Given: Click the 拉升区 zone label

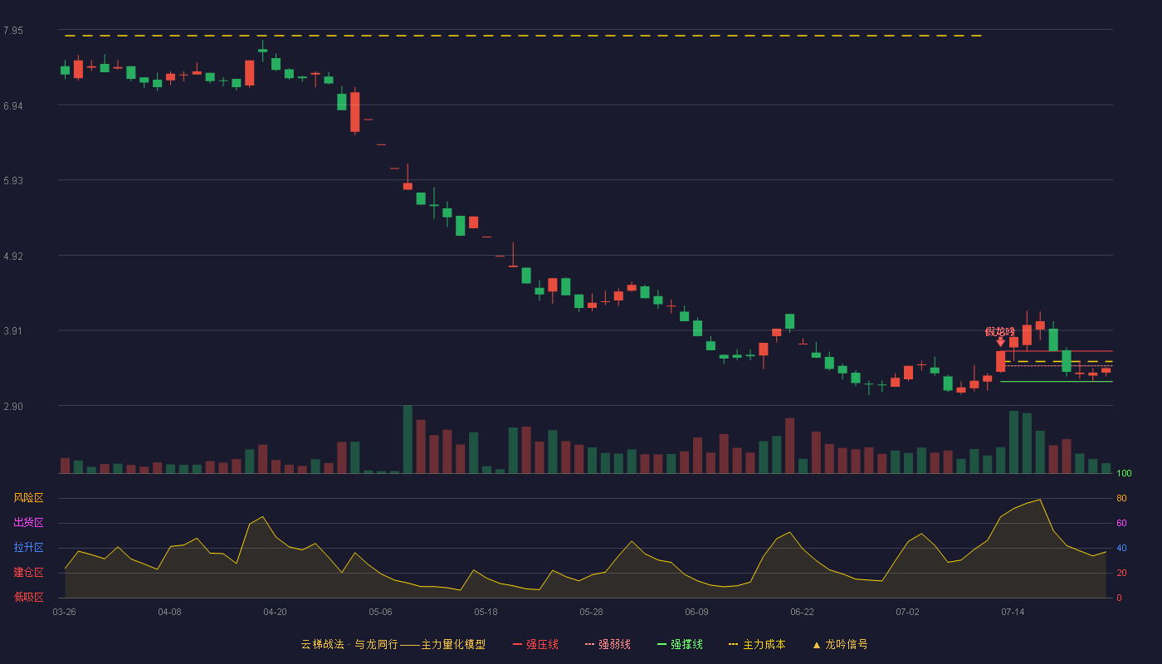Looking at the screenshot, I should [28, 548].
